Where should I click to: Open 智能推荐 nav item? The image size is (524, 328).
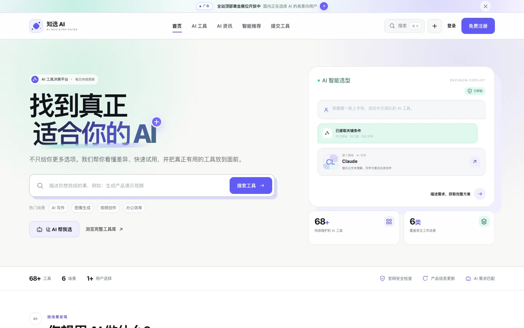click(x=251, y=26)
